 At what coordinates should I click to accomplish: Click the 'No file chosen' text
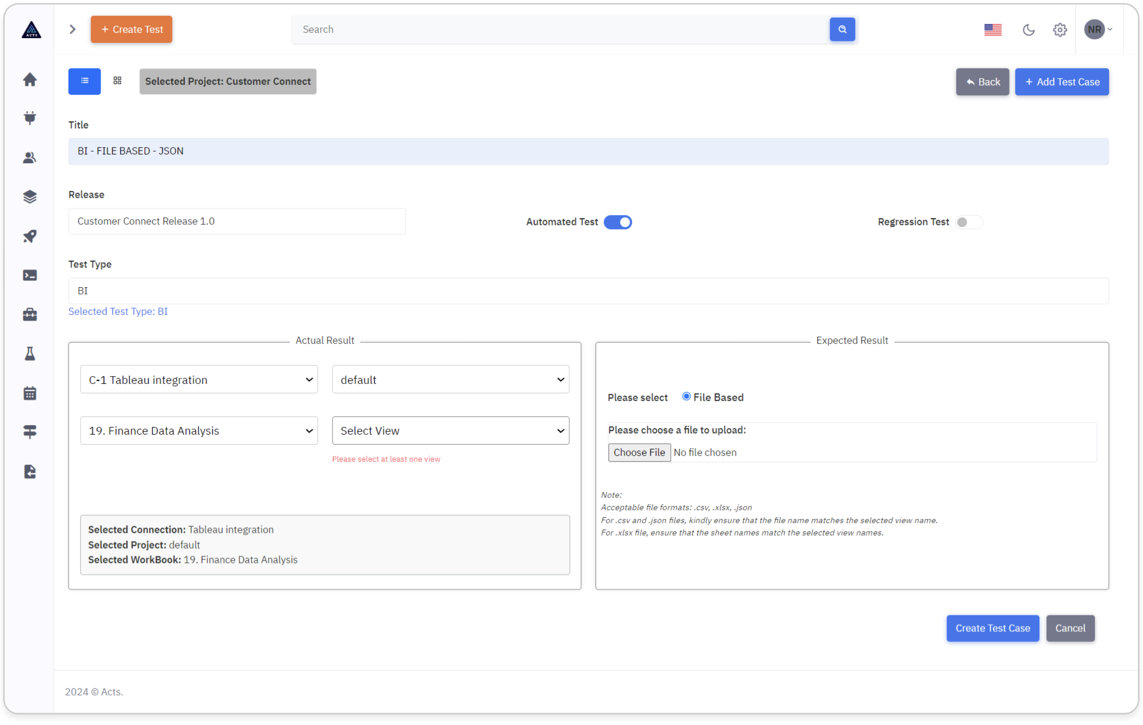[705, 452]
